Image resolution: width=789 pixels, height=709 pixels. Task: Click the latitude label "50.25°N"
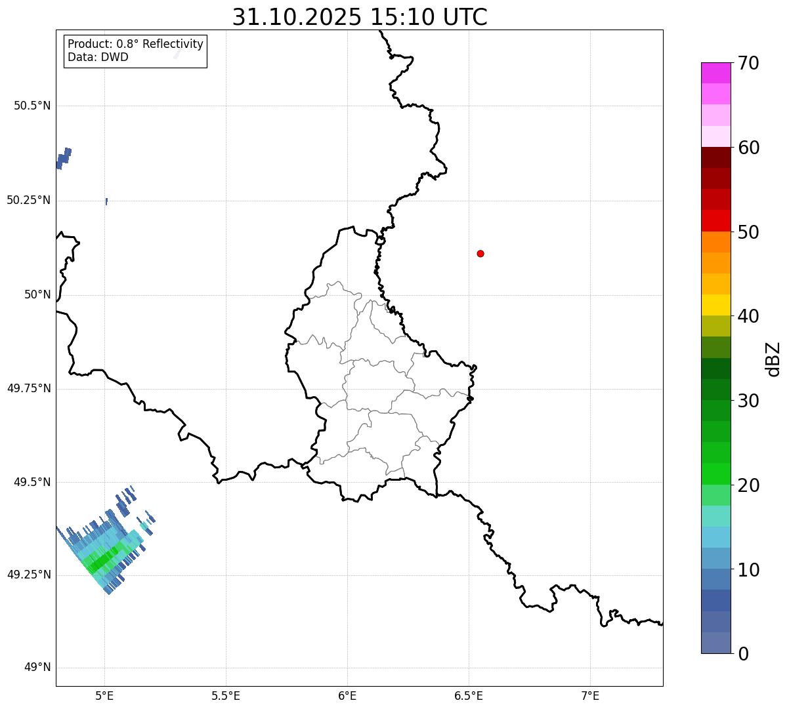pyautogui.click(x=29, y=200)
